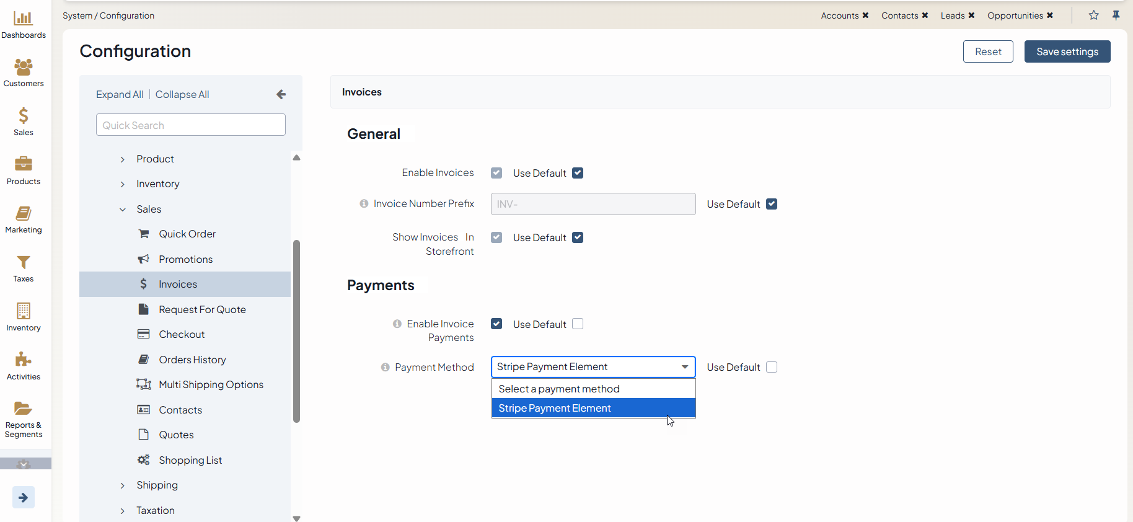This screenshot has height=522, width=1133.
Task: Click the Expand All link
Action: [120, 94]
